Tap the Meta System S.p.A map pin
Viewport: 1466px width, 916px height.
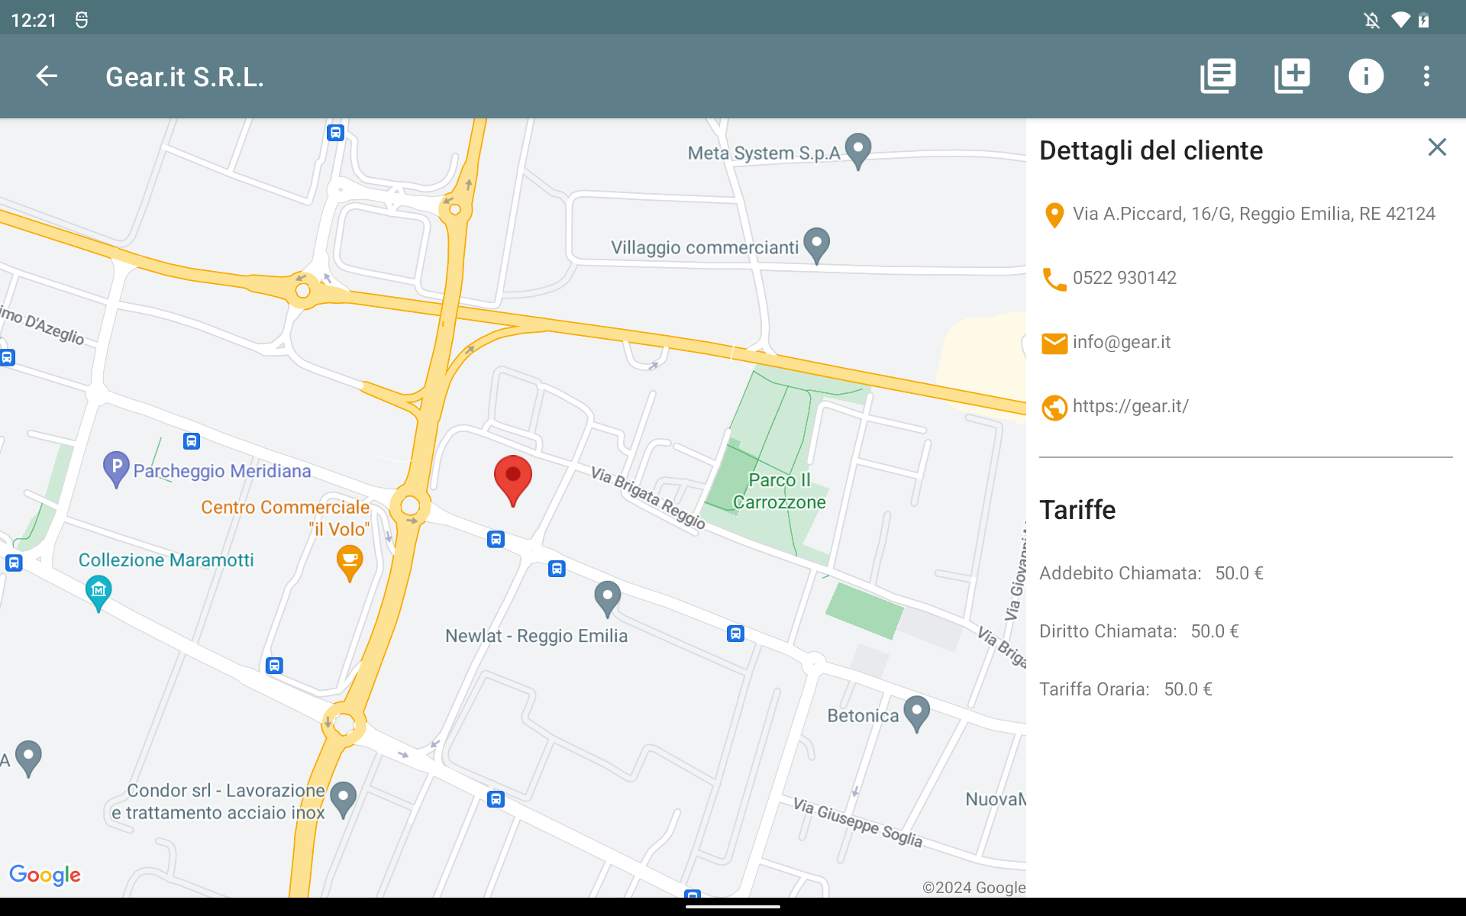click(x=858, y=150)
